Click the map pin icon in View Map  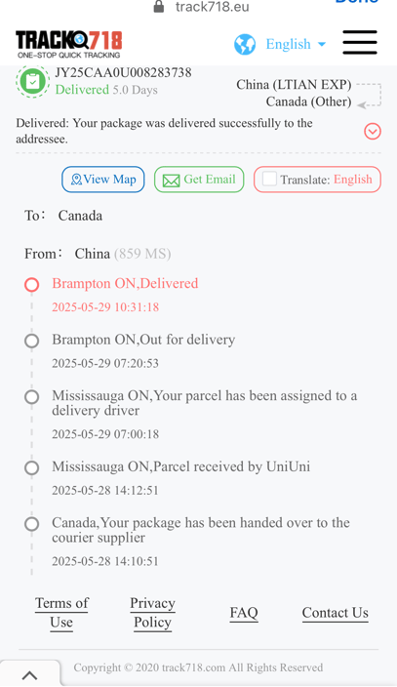(76, 180)
